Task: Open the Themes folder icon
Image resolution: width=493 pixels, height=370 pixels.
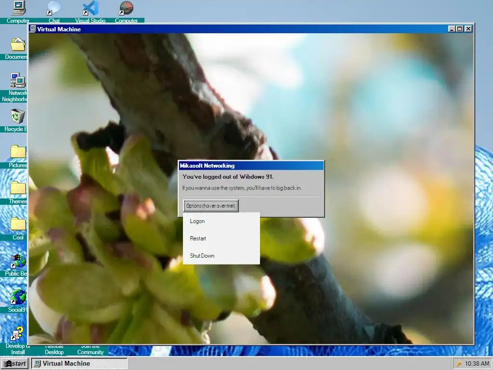Action: tap(18, 189)
